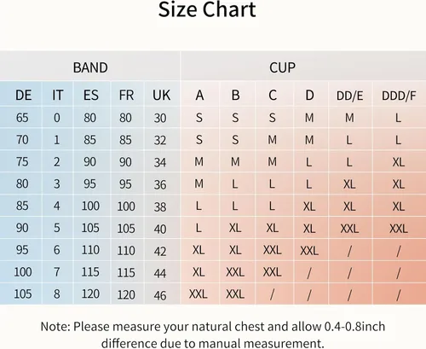Click the UK column header
426x349 pixels.
[162, 95]
